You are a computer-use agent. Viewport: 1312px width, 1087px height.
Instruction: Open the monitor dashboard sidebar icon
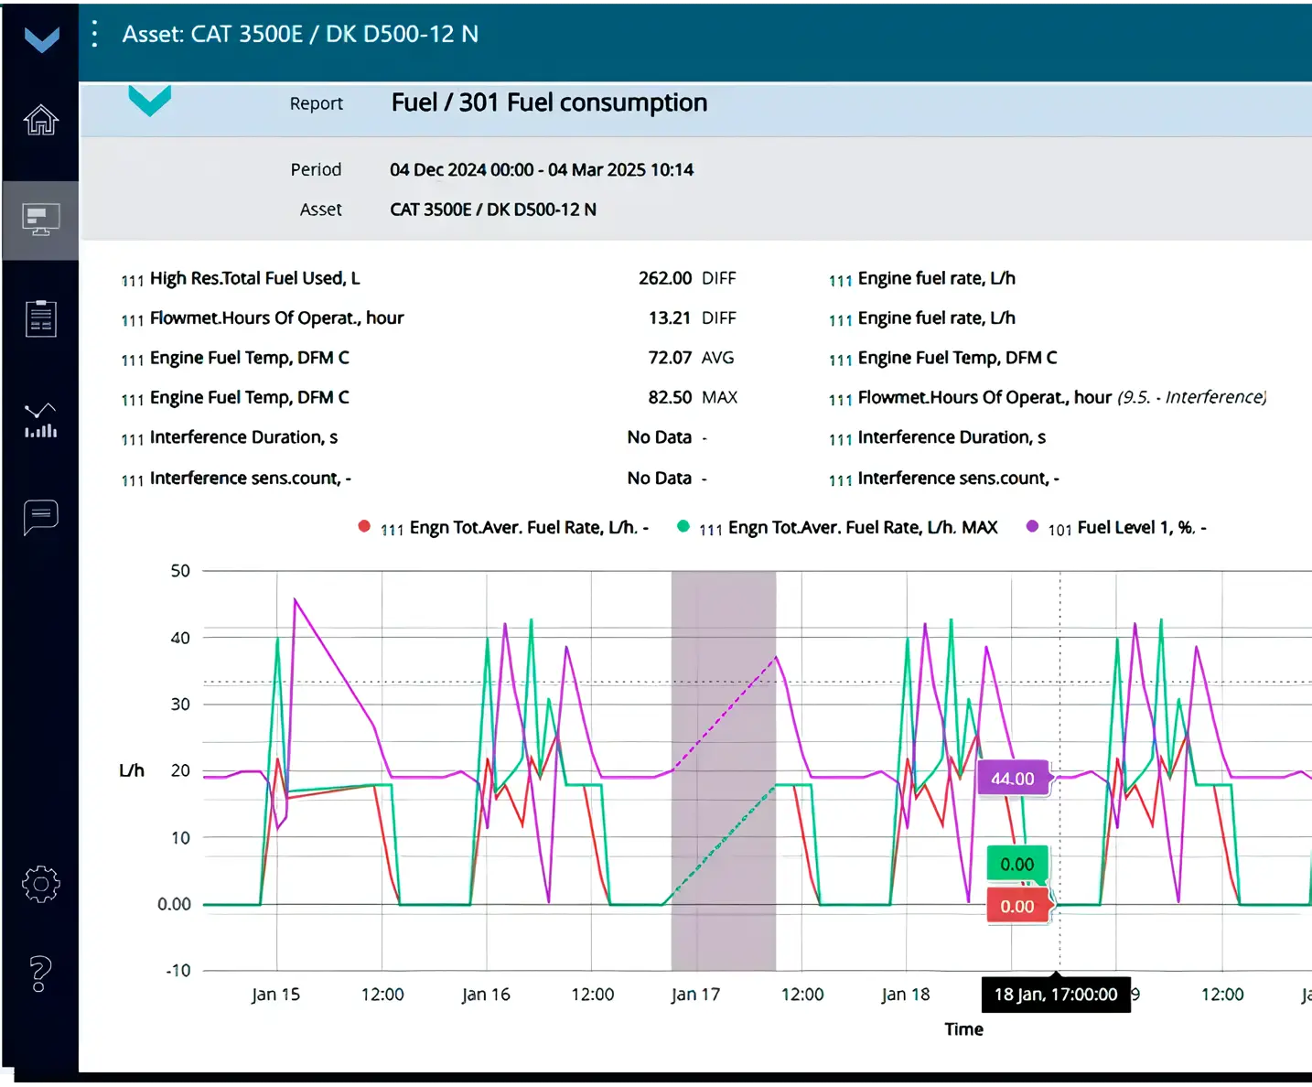click(x=41, y=220)
